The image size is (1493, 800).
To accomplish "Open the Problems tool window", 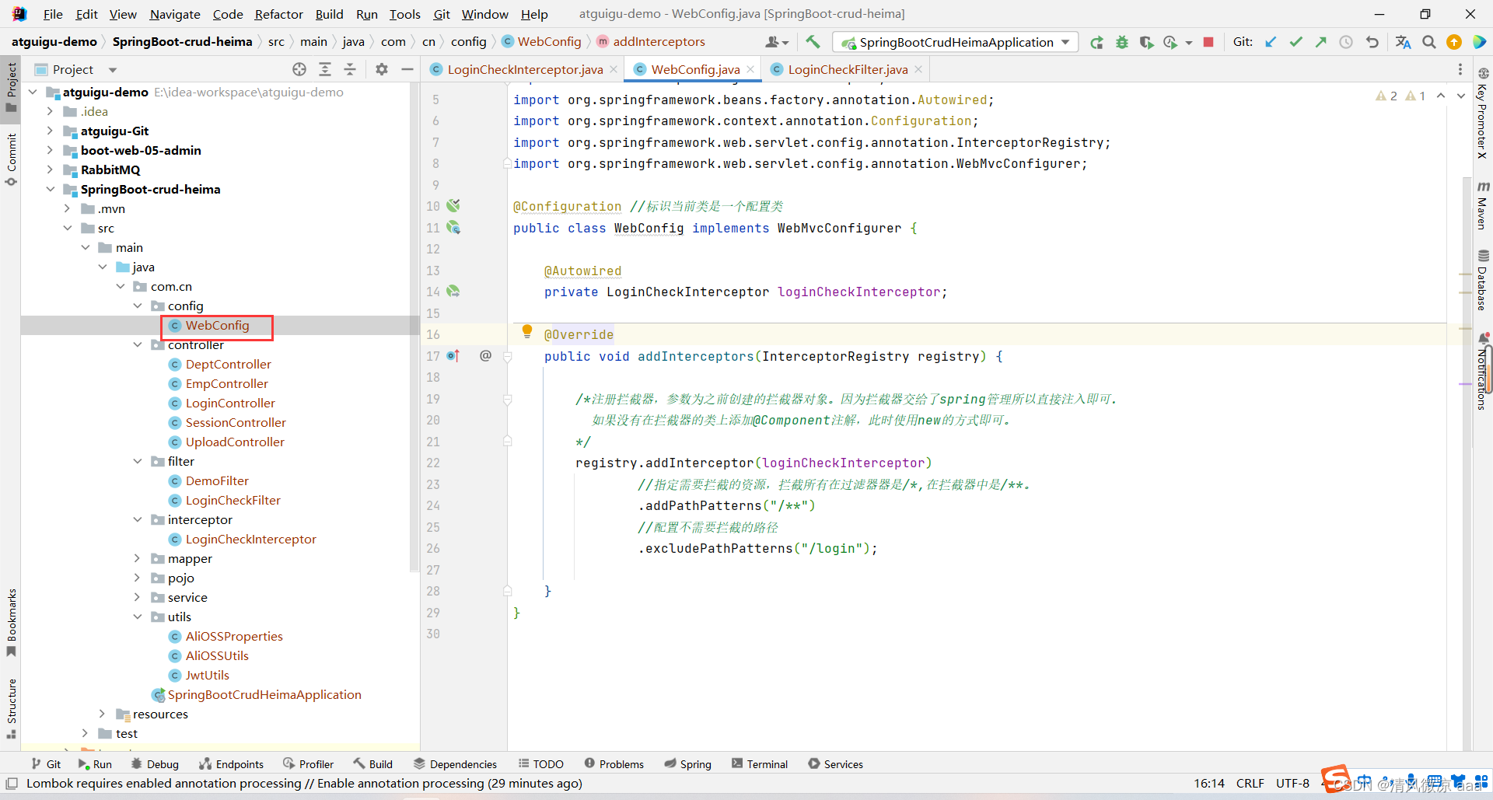I will (614, 764).
